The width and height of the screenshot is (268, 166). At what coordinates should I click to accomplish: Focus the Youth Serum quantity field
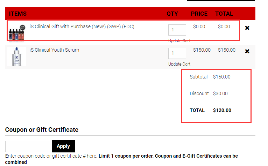tap(177, 53)
